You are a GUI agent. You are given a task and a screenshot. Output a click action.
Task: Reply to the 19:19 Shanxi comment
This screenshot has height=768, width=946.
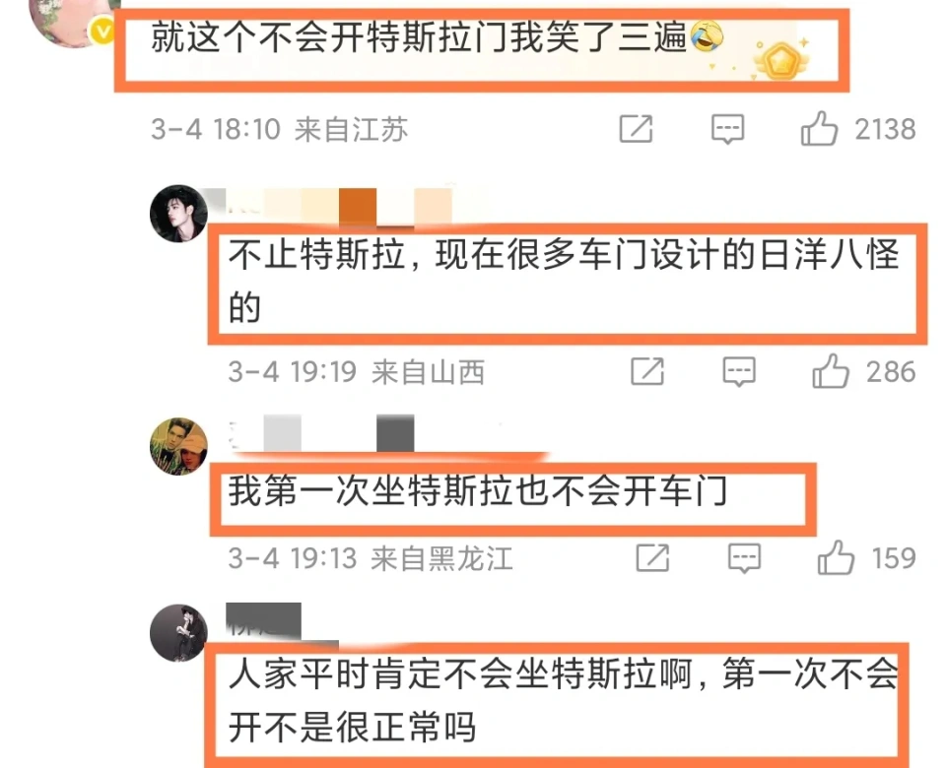pyautogui.click(x=739, y=371)
